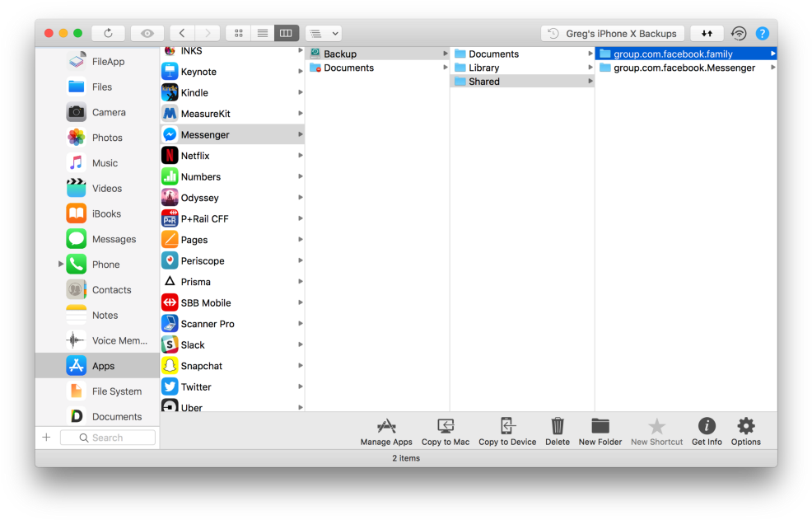Viewport: 812px width, 520px height.
Task: Expand the SBB Mobile row arrow
Action: coord(301,302)
